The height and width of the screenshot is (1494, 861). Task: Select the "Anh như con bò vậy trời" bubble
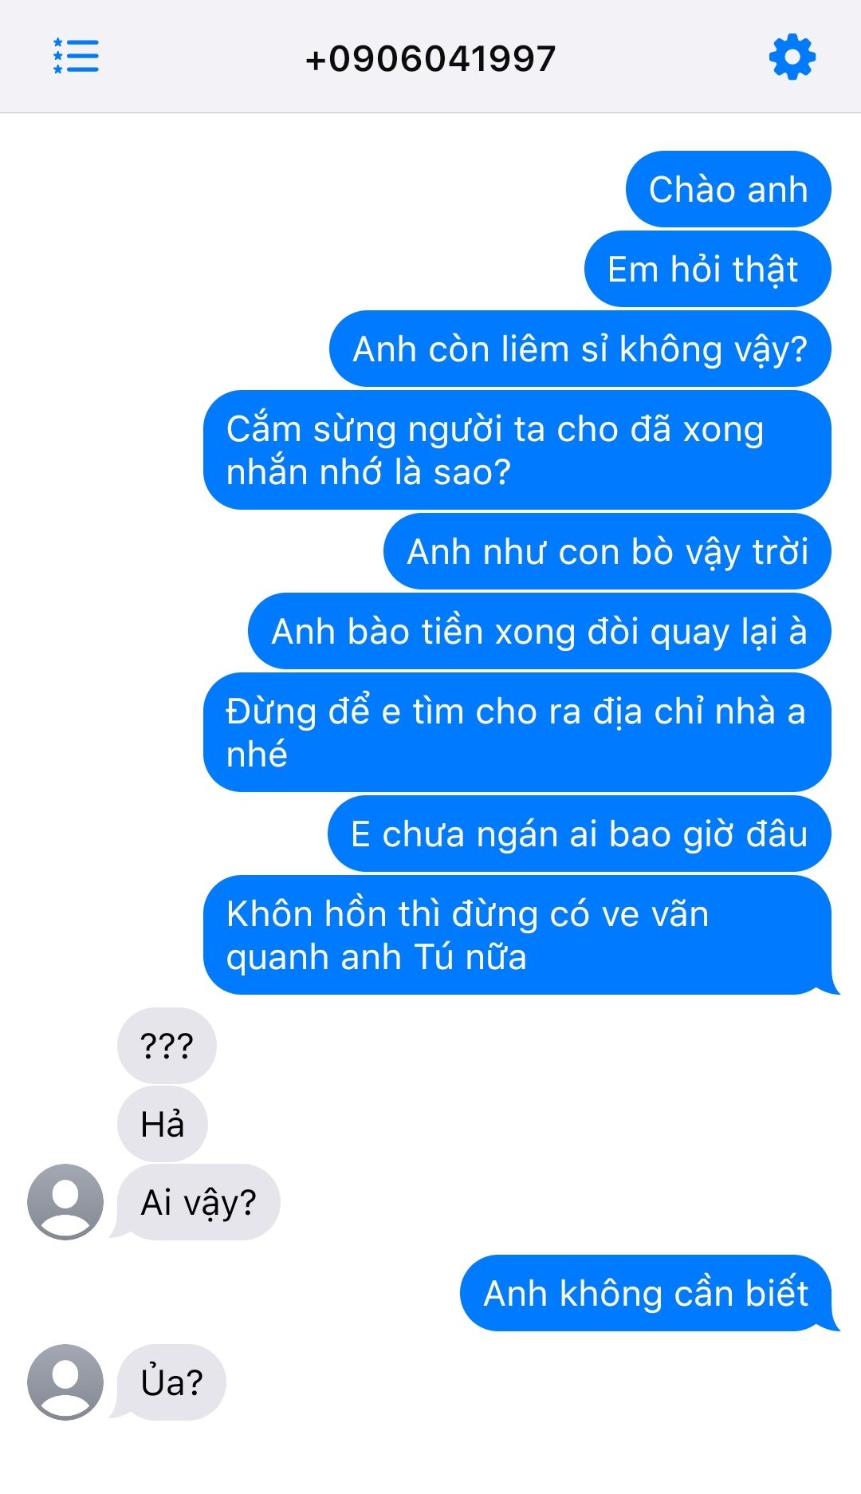[x=607, y=551]
